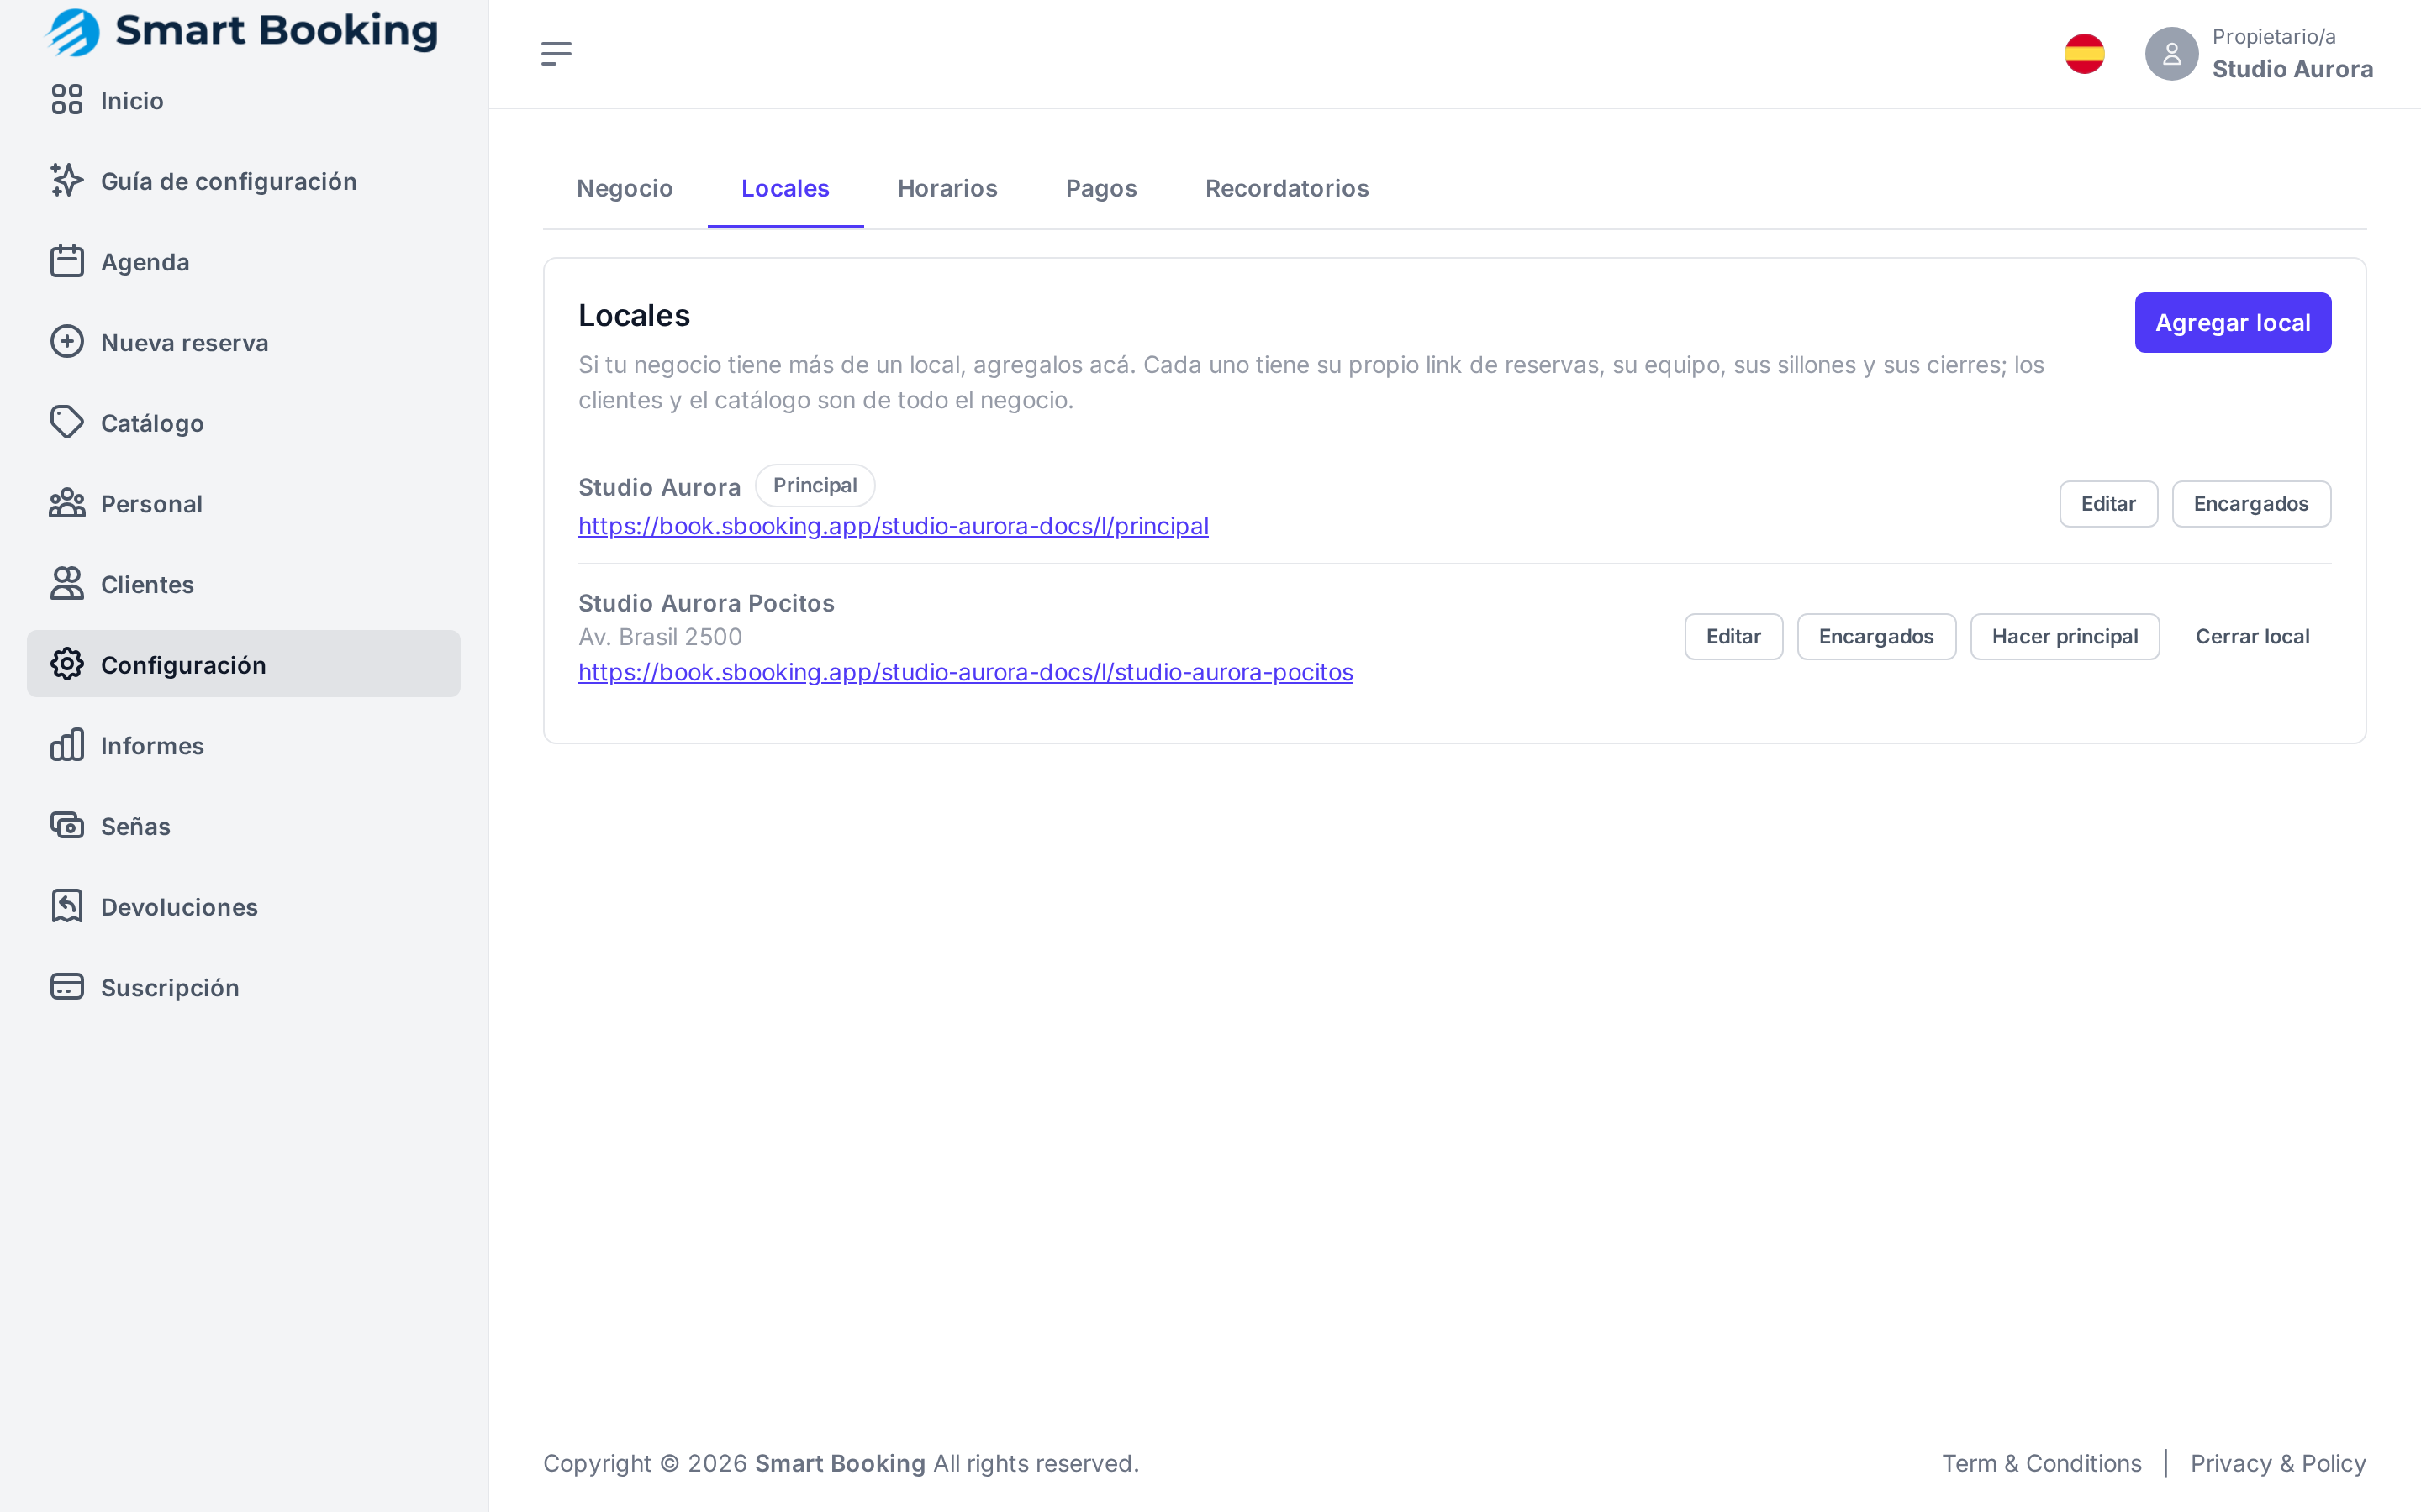This screenshot has height=1512, width=2421.
Task: Click the Studio Aurora Pocitos local name
Action: pyautogui.click(x=706, y=603)
